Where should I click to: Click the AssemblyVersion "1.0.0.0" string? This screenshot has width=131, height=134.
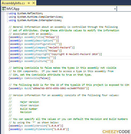click(54, 126)
